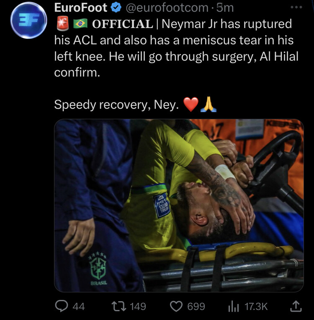Click the red siren emoji
Image resolution: width=314 pixels, height=320 pixels.
pyautogui.click(x=62, y=23)
